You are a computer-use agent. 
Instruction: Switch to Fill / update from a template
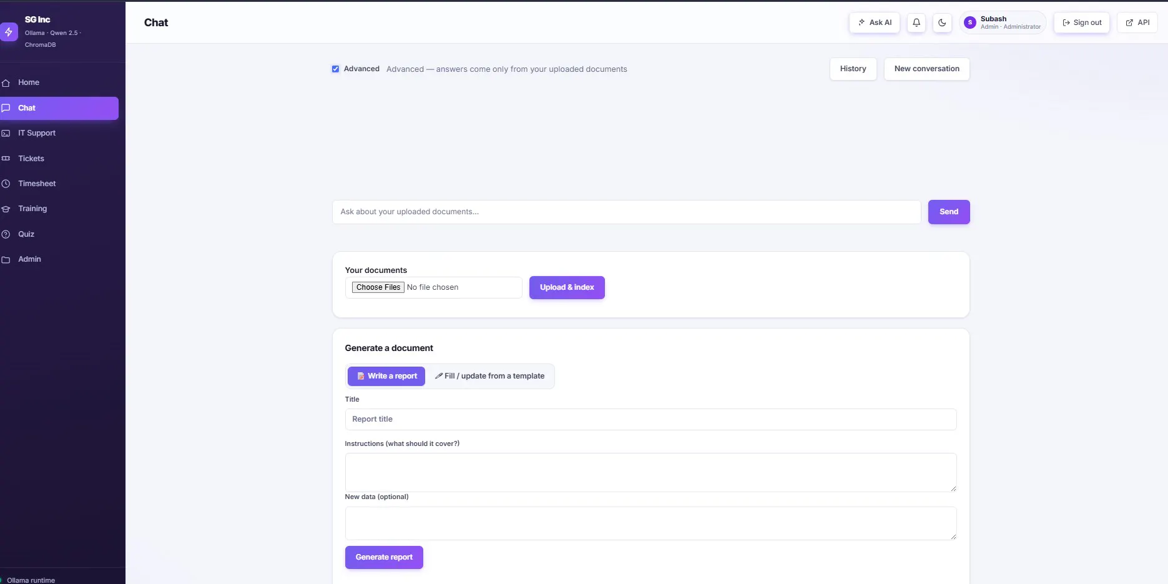pyautogui.click(x=489, y=376)
